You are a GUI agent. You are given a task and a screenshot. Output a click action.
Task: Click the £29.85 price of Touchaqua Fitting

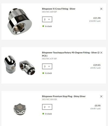point(97,65)
